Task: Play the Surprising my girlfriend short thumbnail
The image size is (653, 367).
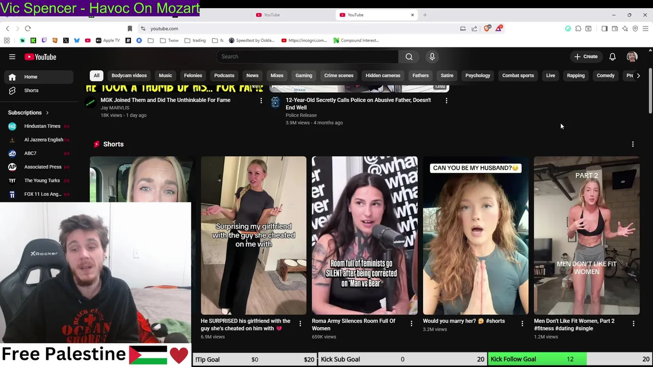Action: coord(254,235)
